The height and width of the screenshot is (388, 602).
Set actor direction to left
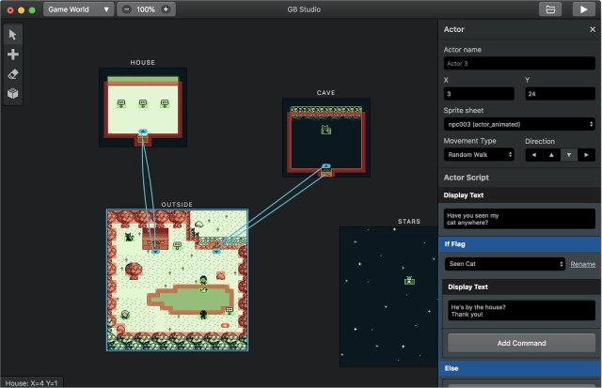point(534,155)
